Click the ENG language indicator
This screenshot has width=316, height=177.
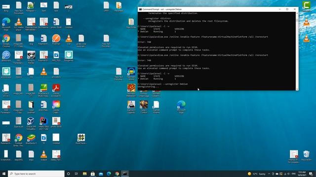tap(293, 174)
